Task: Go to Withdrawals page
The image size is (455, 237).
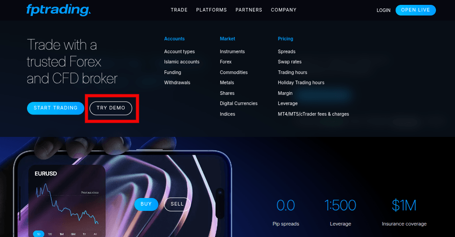Action: click(177, 82)
